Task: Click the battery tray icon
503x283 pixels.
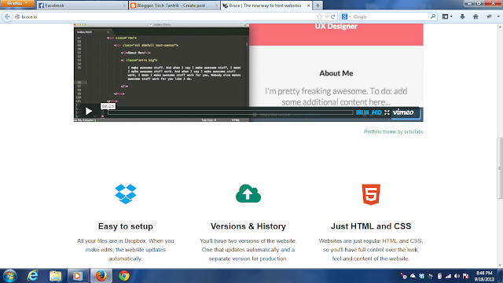Action: [439, 276]
